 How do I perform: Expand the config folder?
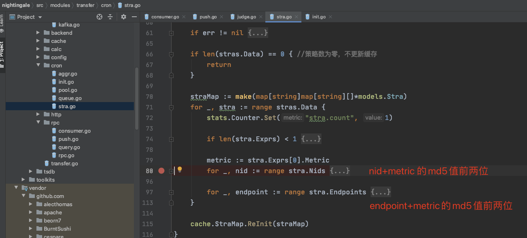pyautogui.click(x=38, y=57)
